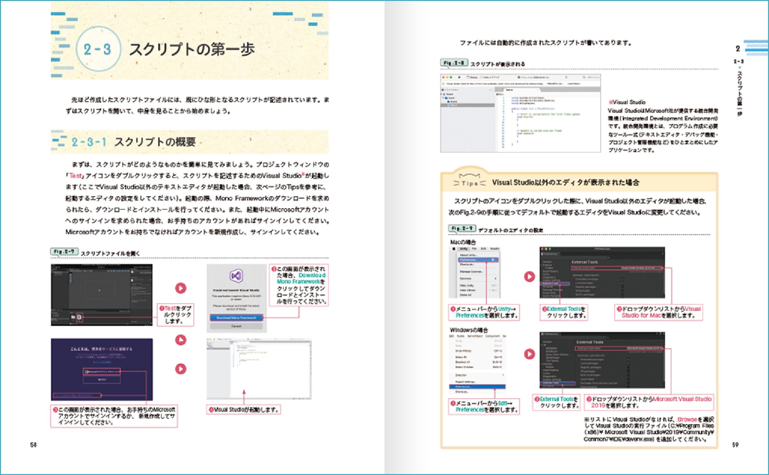Open the Assets menu in the Mac menu bar
769x475 pixels.
pyautogui.click(x=495, y=249)
